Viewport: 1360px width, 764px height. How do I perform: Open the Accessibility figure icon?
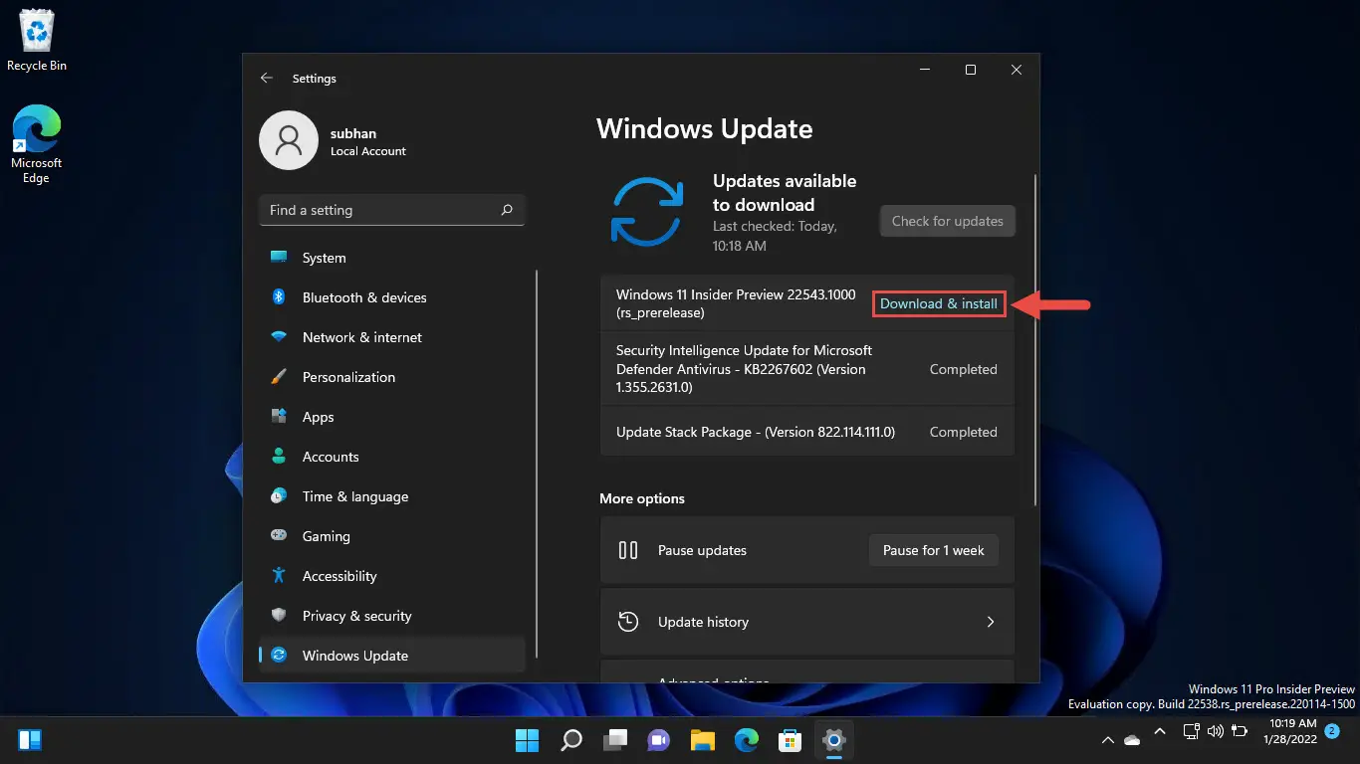tap(279, 576)
